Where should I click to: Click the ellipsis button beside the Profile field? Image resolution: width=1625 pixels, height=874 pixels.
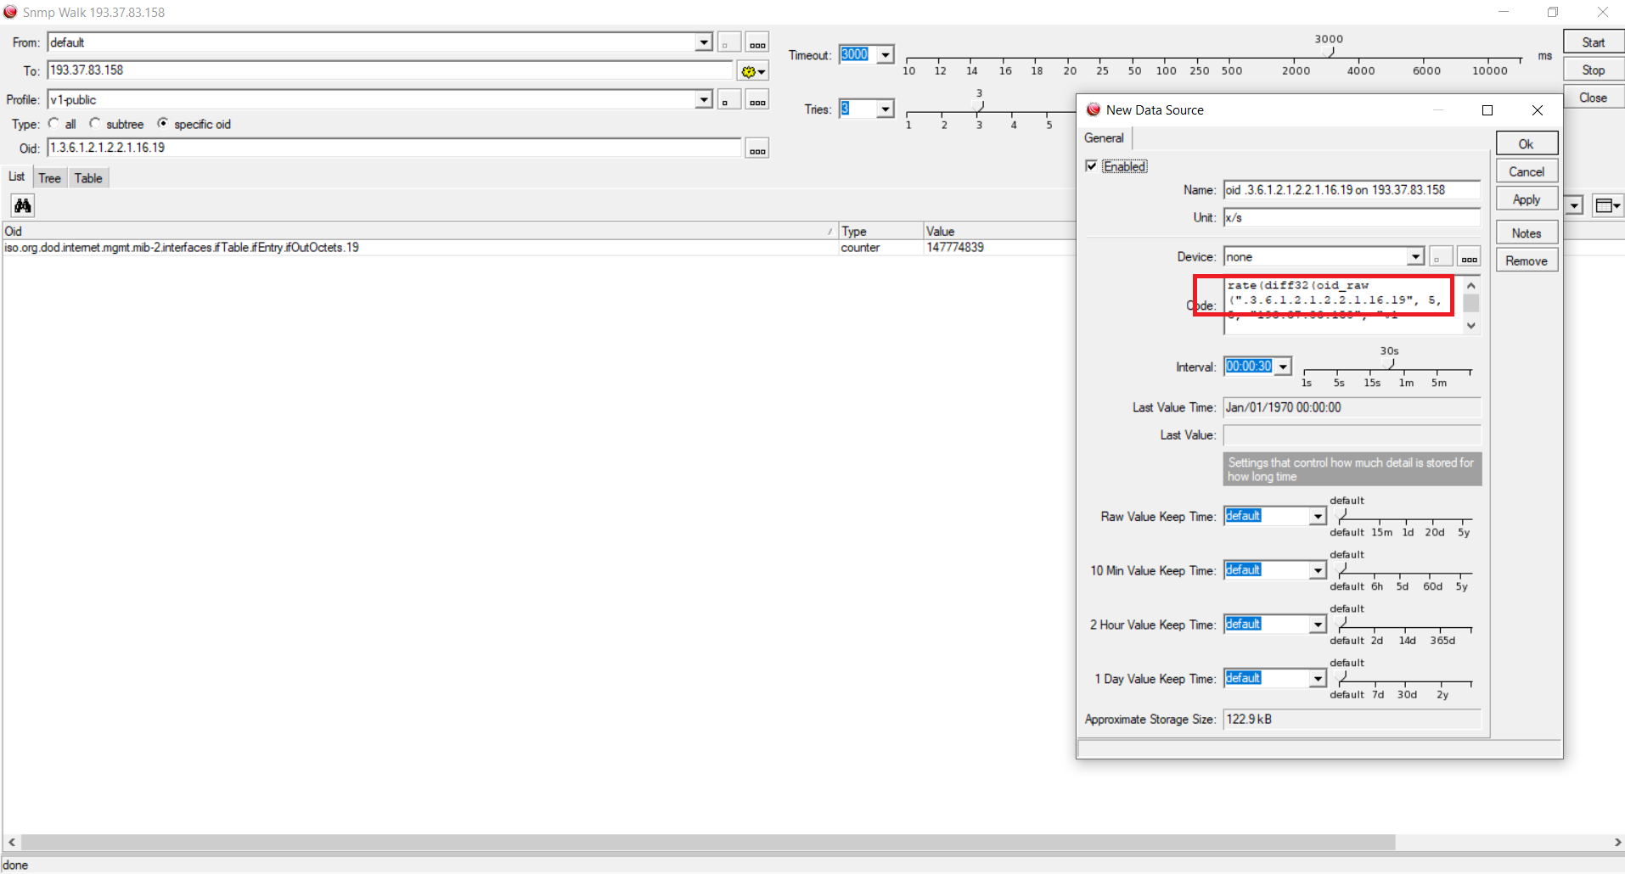[x=757, y=99]
